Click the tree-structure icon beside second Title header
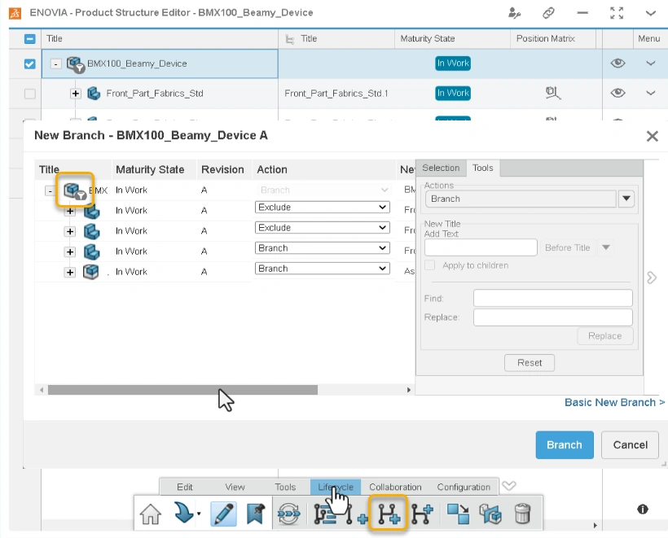The width and height of the screenshot is (668, 538). pyautogui.click(x=290, y=39)
